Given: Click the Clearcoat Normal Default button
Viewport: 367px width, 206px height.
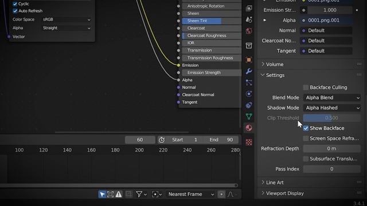Looking at the screenshot, I should point(326,41).
